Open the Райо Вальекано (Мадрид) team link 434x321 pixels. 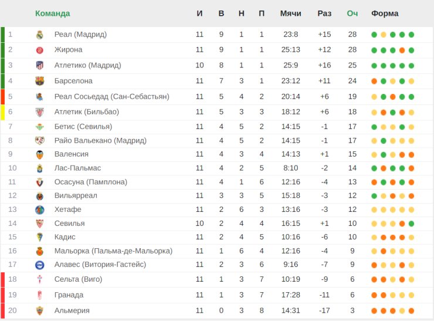coord(100,140)
